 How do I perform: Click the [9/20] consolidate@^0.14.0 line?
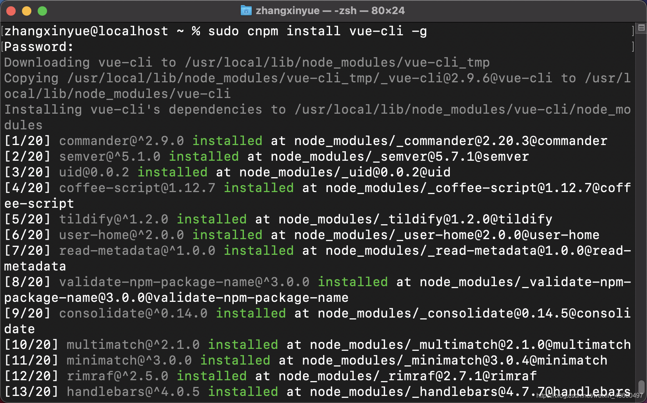point(318,321)
